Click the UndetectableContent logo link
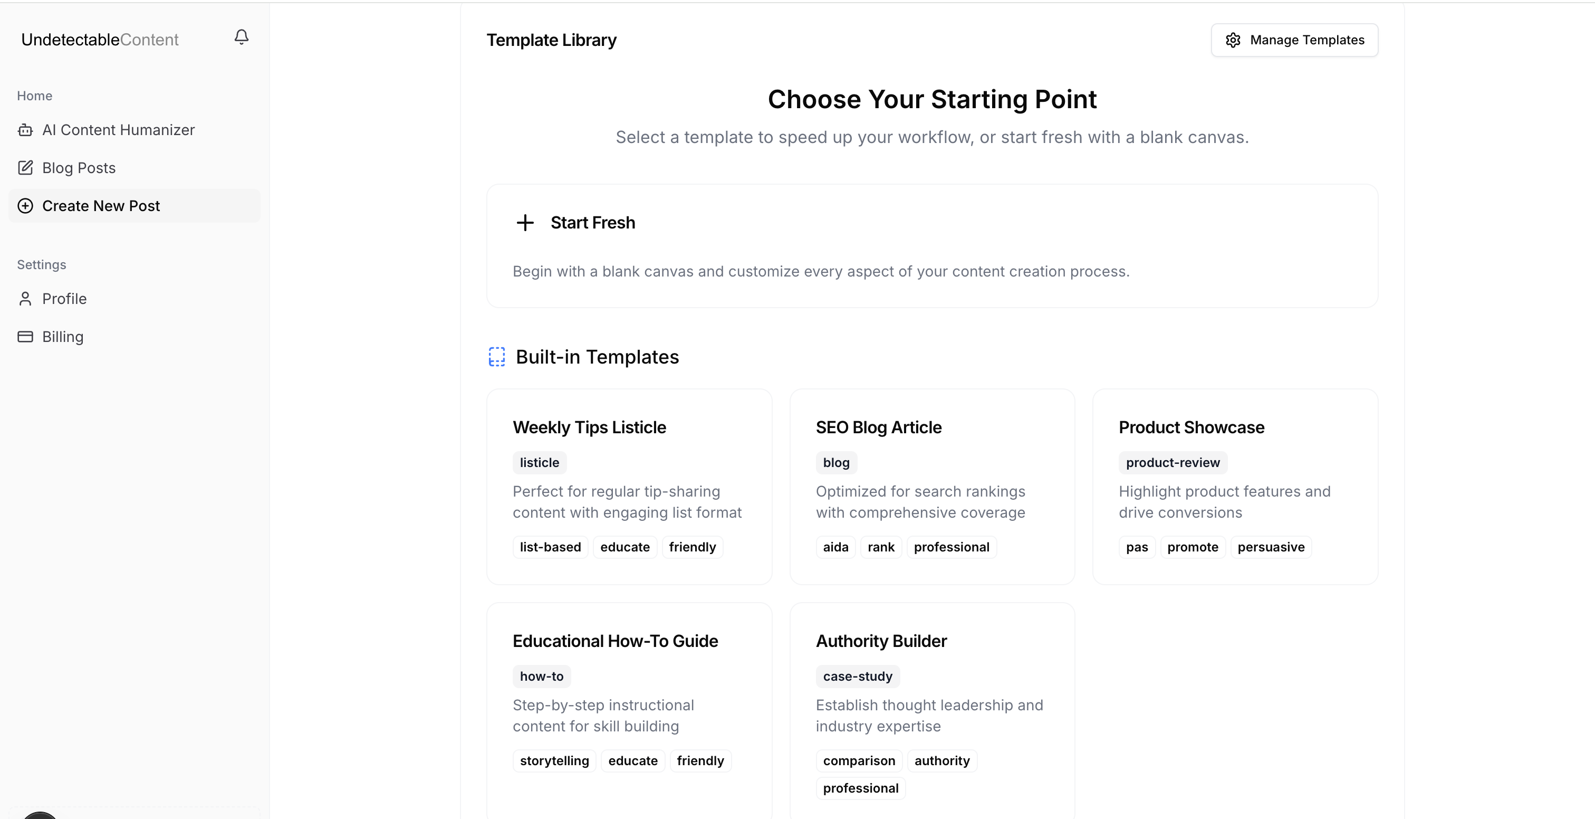This screenshot has height=819, width=1595. (x=100, y=40)
